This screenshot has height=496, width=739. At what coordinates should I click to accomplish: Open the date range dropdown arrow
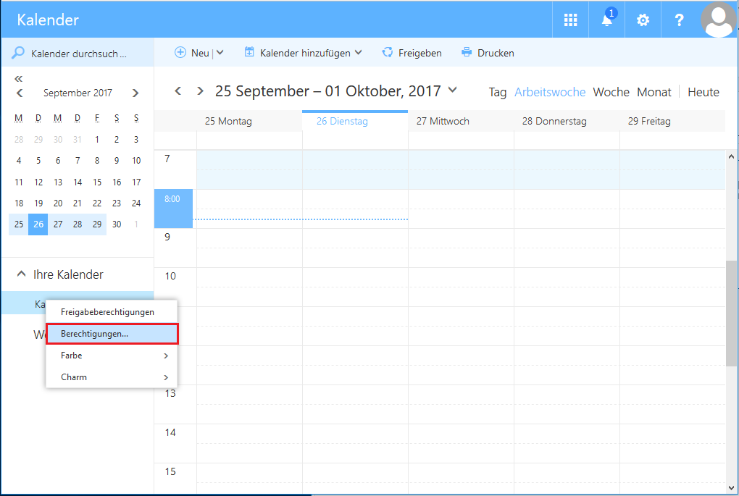click(453, 91)
